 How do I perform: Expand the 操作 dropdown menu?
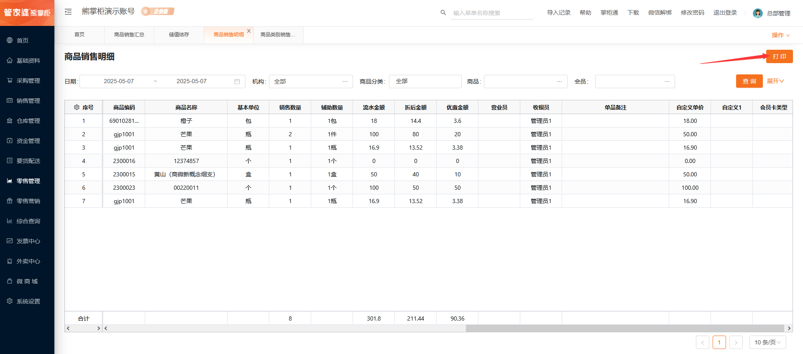coord(780,35)
